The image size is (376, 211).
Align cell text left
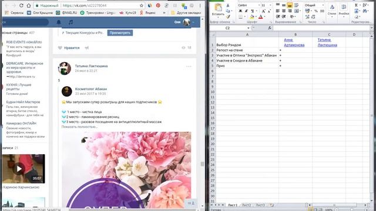point(278,11)
